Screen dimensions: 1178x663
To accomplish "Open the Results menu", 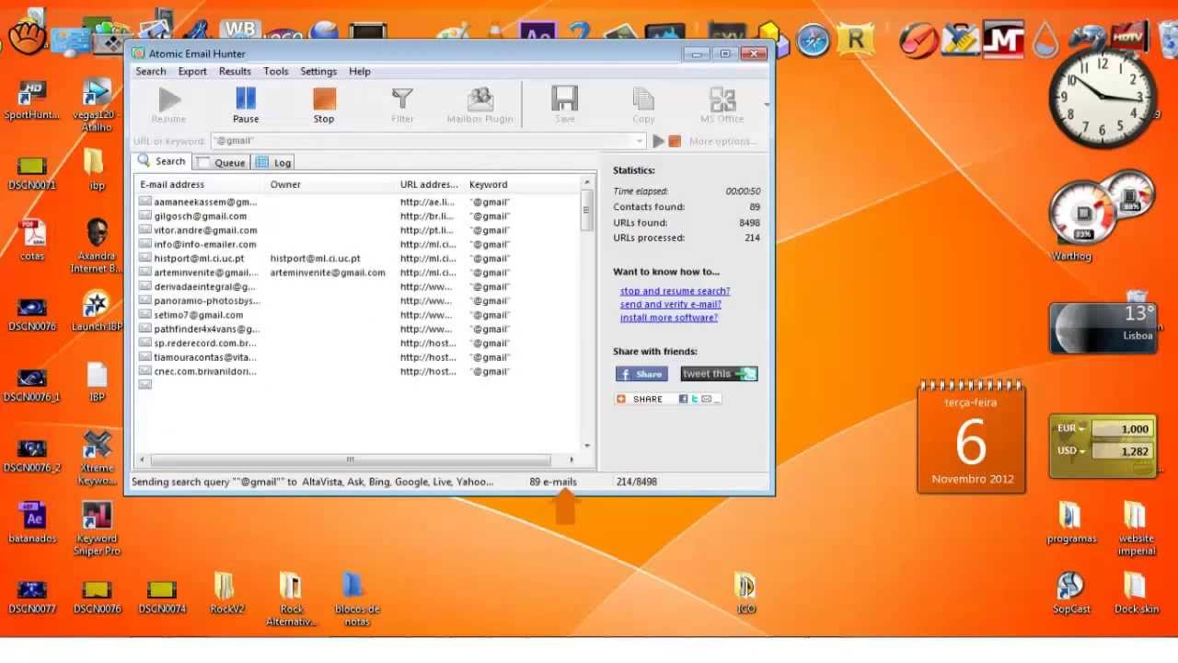I will click(x=235, y=71).
